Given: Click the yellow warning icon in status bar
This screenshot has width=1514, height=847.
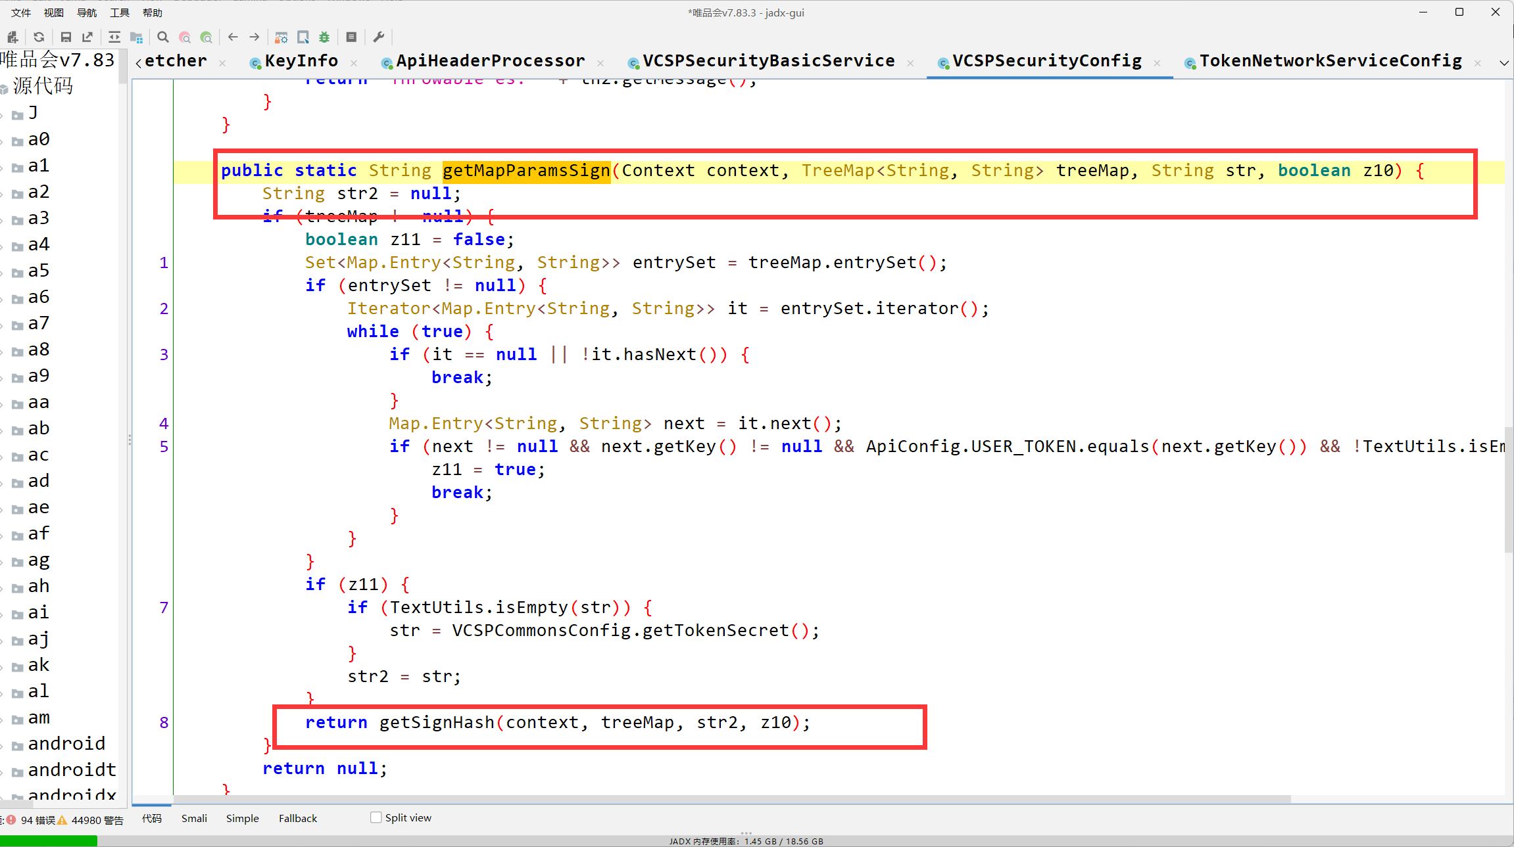Looking at the screenshot, I should click(x=62, y=819).
